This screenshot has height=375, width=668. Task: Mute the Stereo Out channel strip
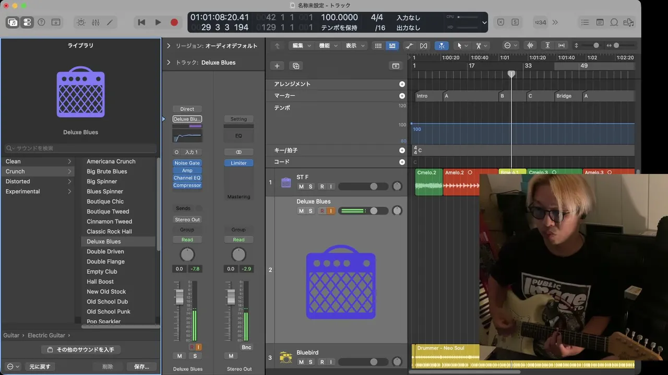pos(231,356)
